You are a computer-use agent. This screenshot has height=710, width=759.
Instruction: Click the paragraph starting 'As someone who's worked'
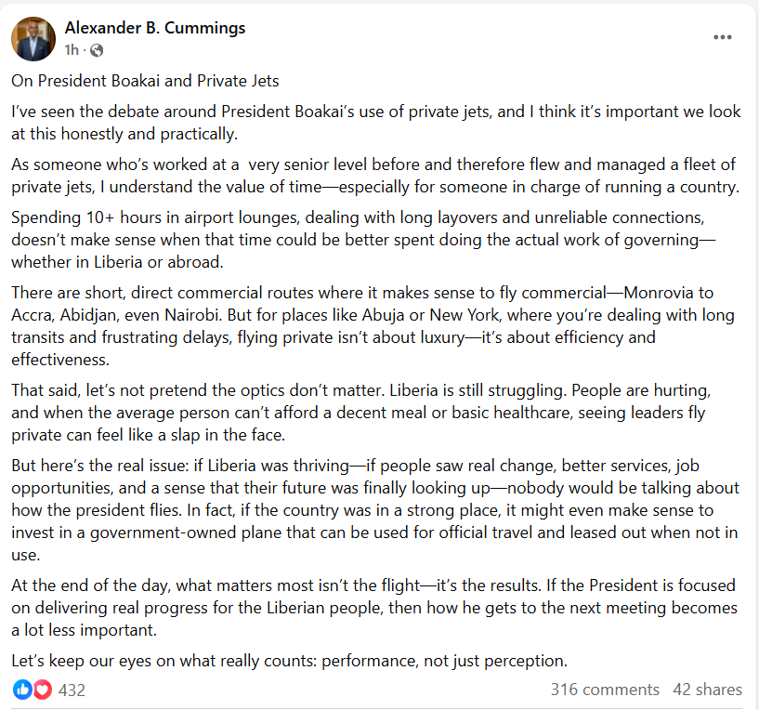coord(372,175)
